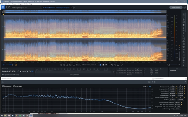Click the Initial State history entry
This screenshot has height=117, width=188.
173,70
